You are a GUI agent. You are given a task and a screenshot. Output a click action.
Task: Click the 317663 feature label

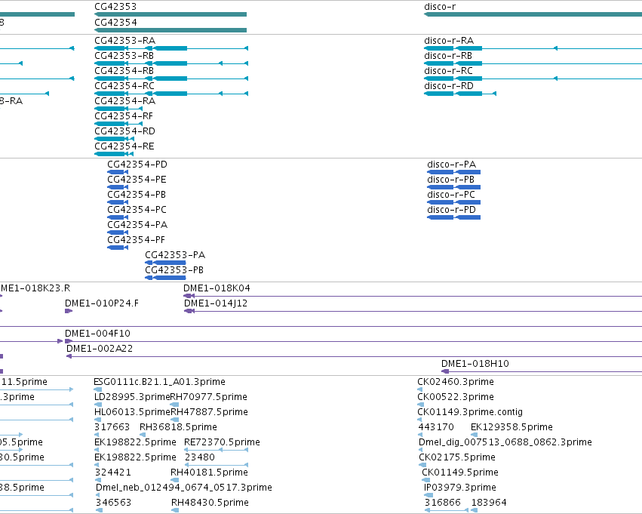(x=112, y=428)
